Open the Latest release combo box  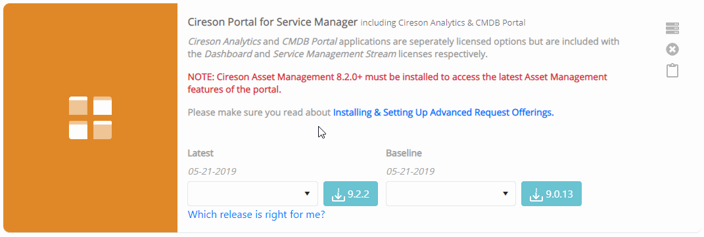tap(253, 194)
